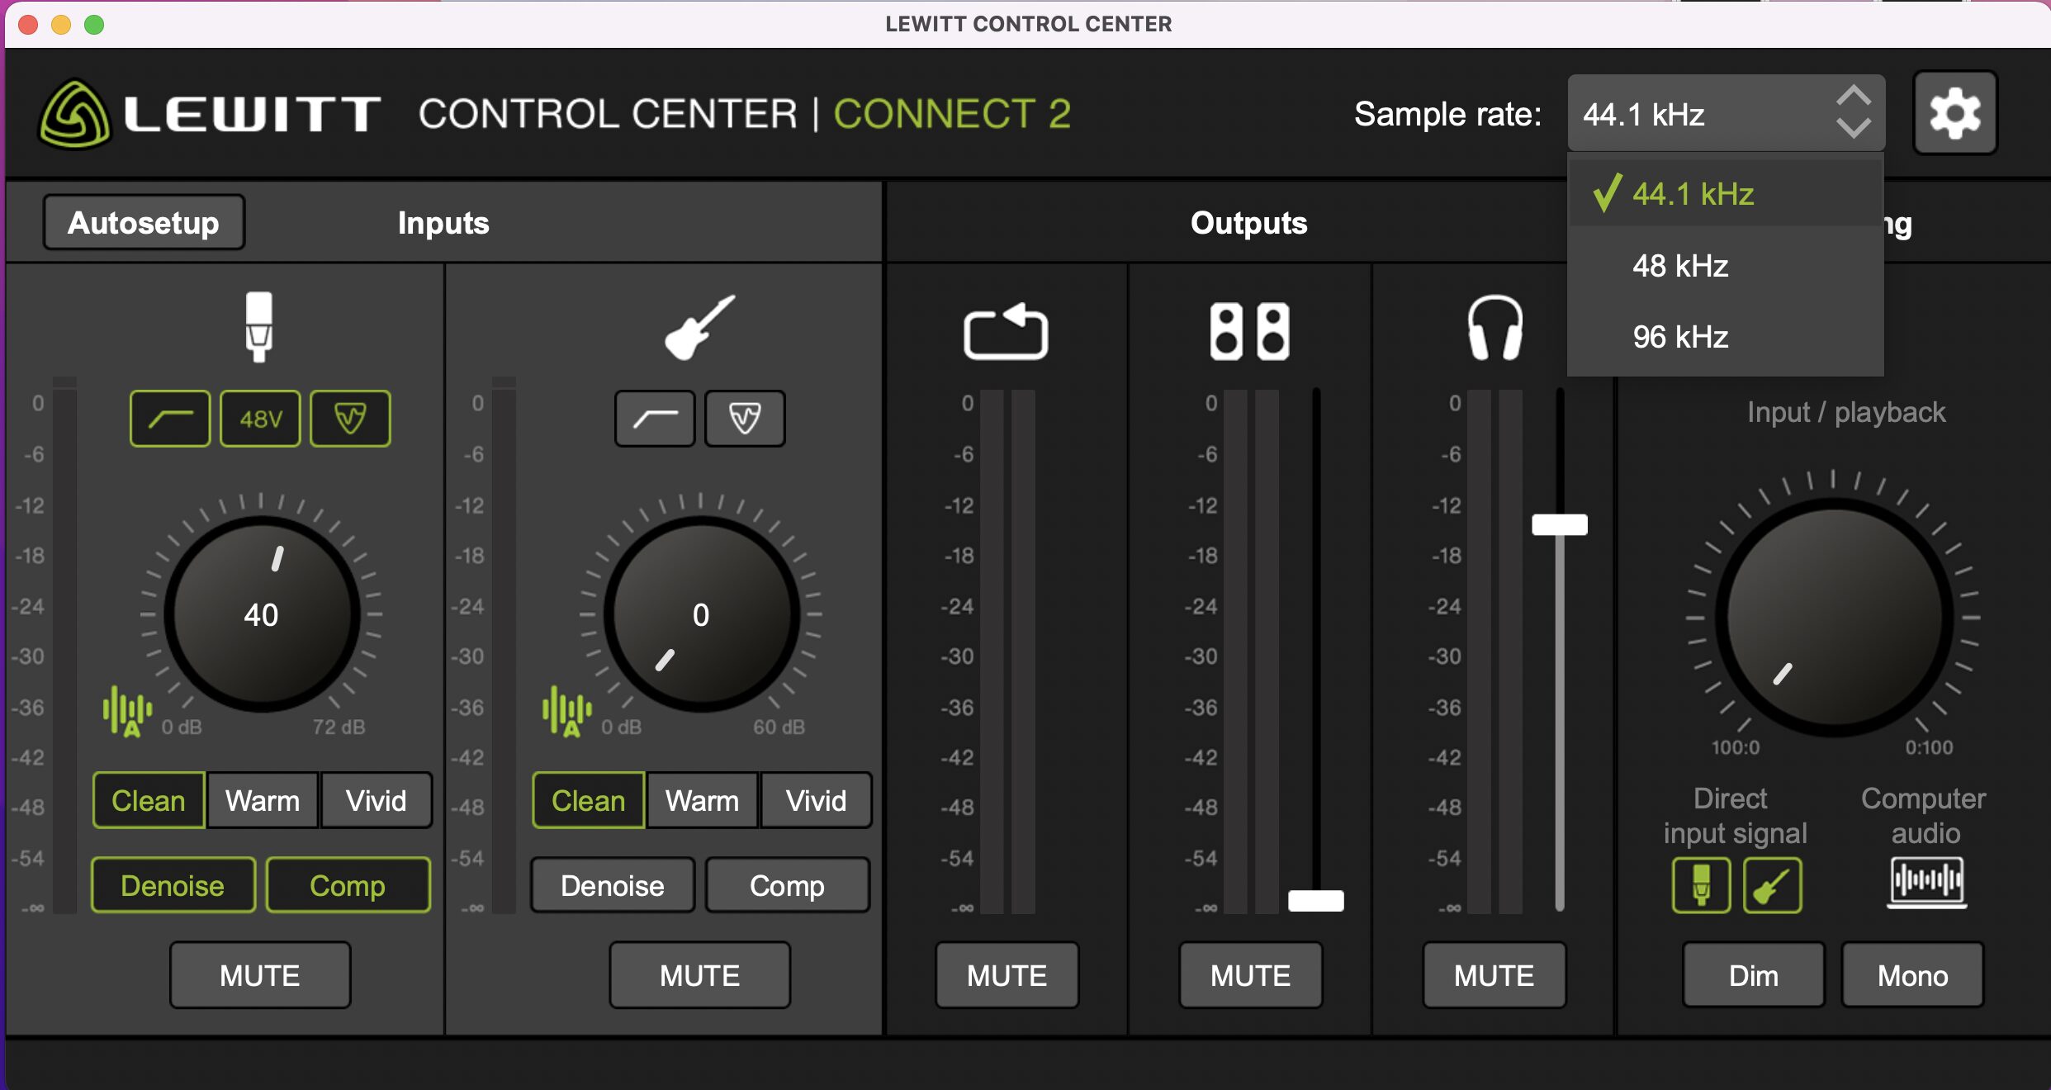Image resolution: width=2051 pixels, height=1090 pixels.
Task: Mute the headphones output
Action: click(1494, 975)
